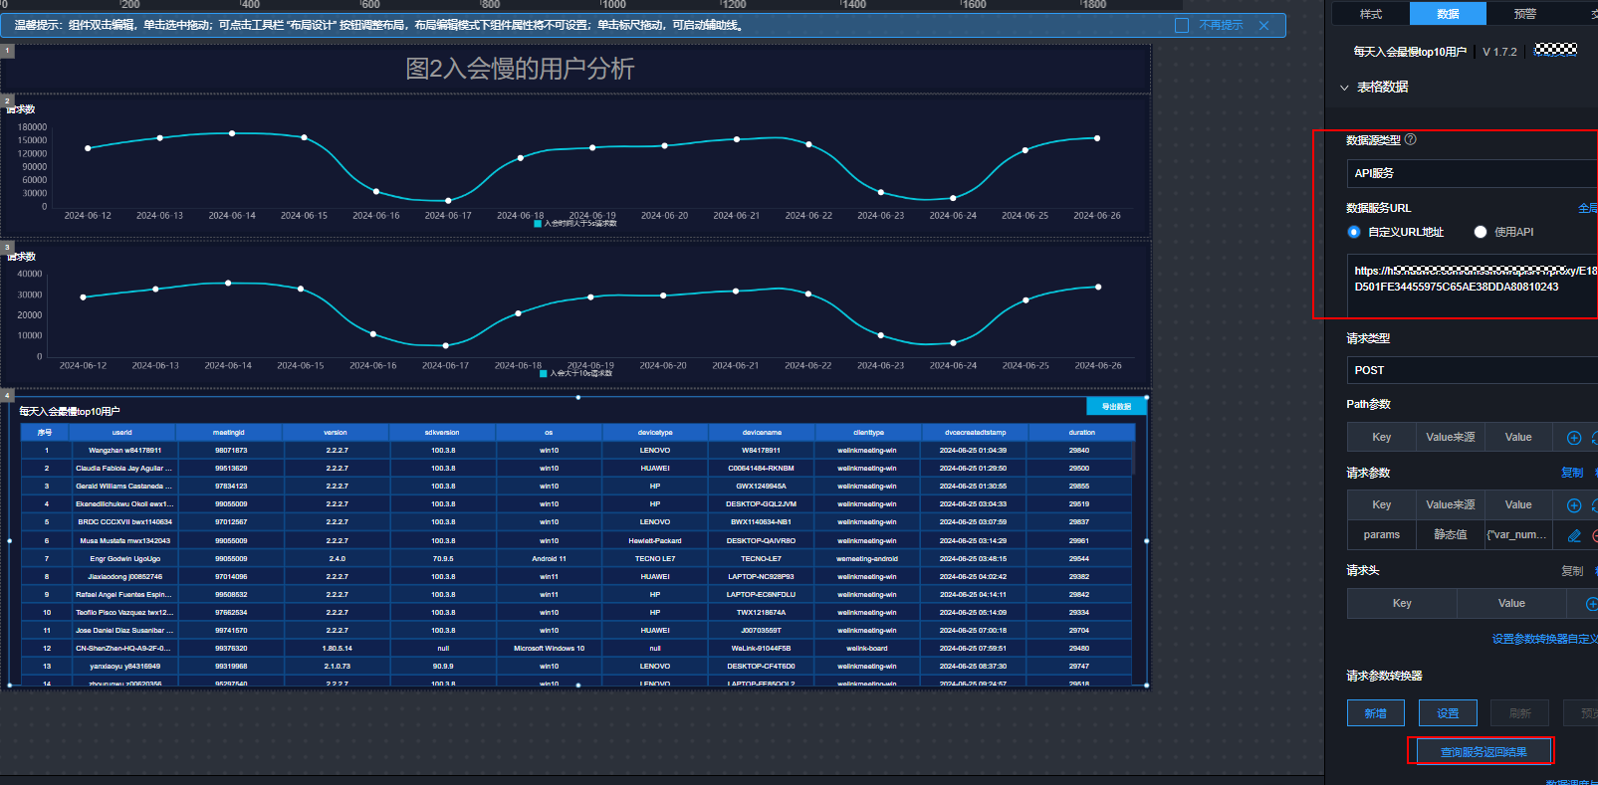
Task: Click the devicename column header
Action: (x=762, y=433)
